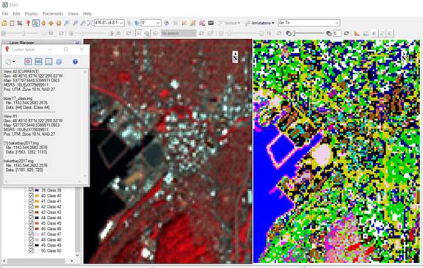This screenshot has width=423, height=268.
Task: Click the Layer Manager vertical scrollbar down arrow
Action: 77,255
